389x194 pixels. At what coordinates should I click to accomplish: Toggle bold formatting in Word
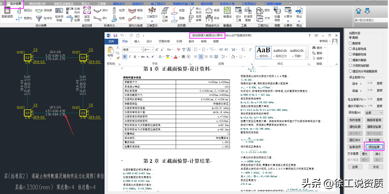(125, 57)
